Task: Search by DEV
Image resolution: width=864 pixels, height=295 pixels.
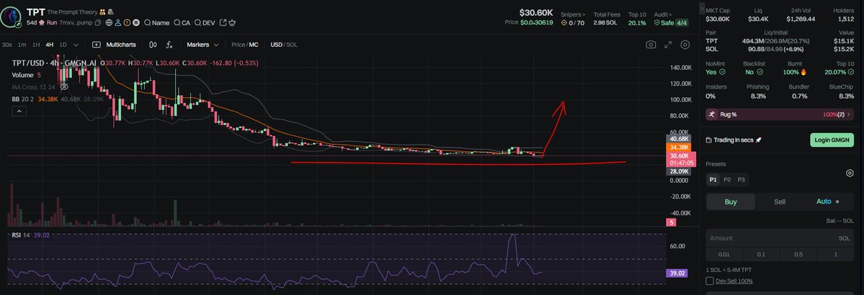Action: tap(205, 22)
